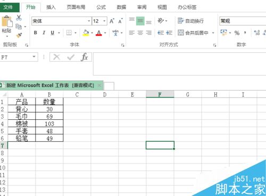This screenshot has height=196, width=266.
Task: Center text horizontally
Action: tap(140, 32)
